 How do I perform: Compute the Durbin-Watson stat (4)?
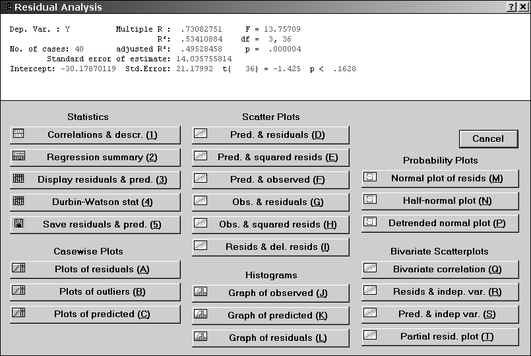tap(95, 202)
